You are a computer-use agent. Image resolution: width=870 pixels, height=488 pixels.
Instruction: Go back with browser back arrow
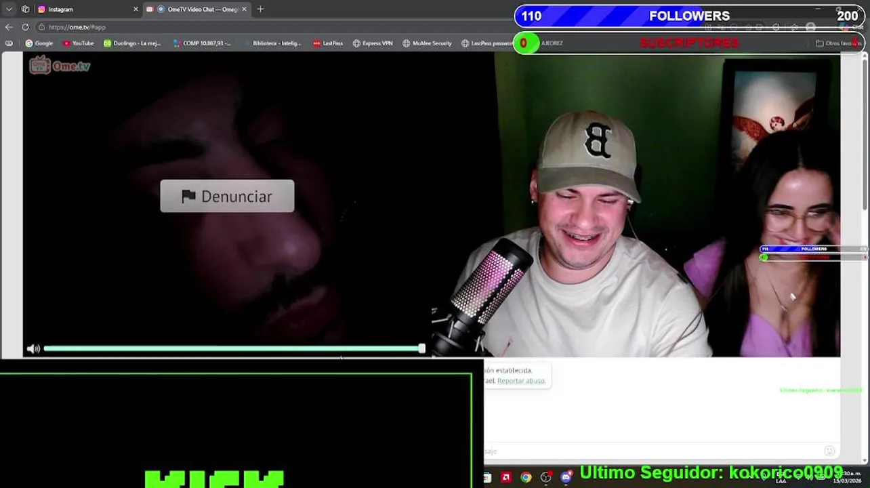9,27
